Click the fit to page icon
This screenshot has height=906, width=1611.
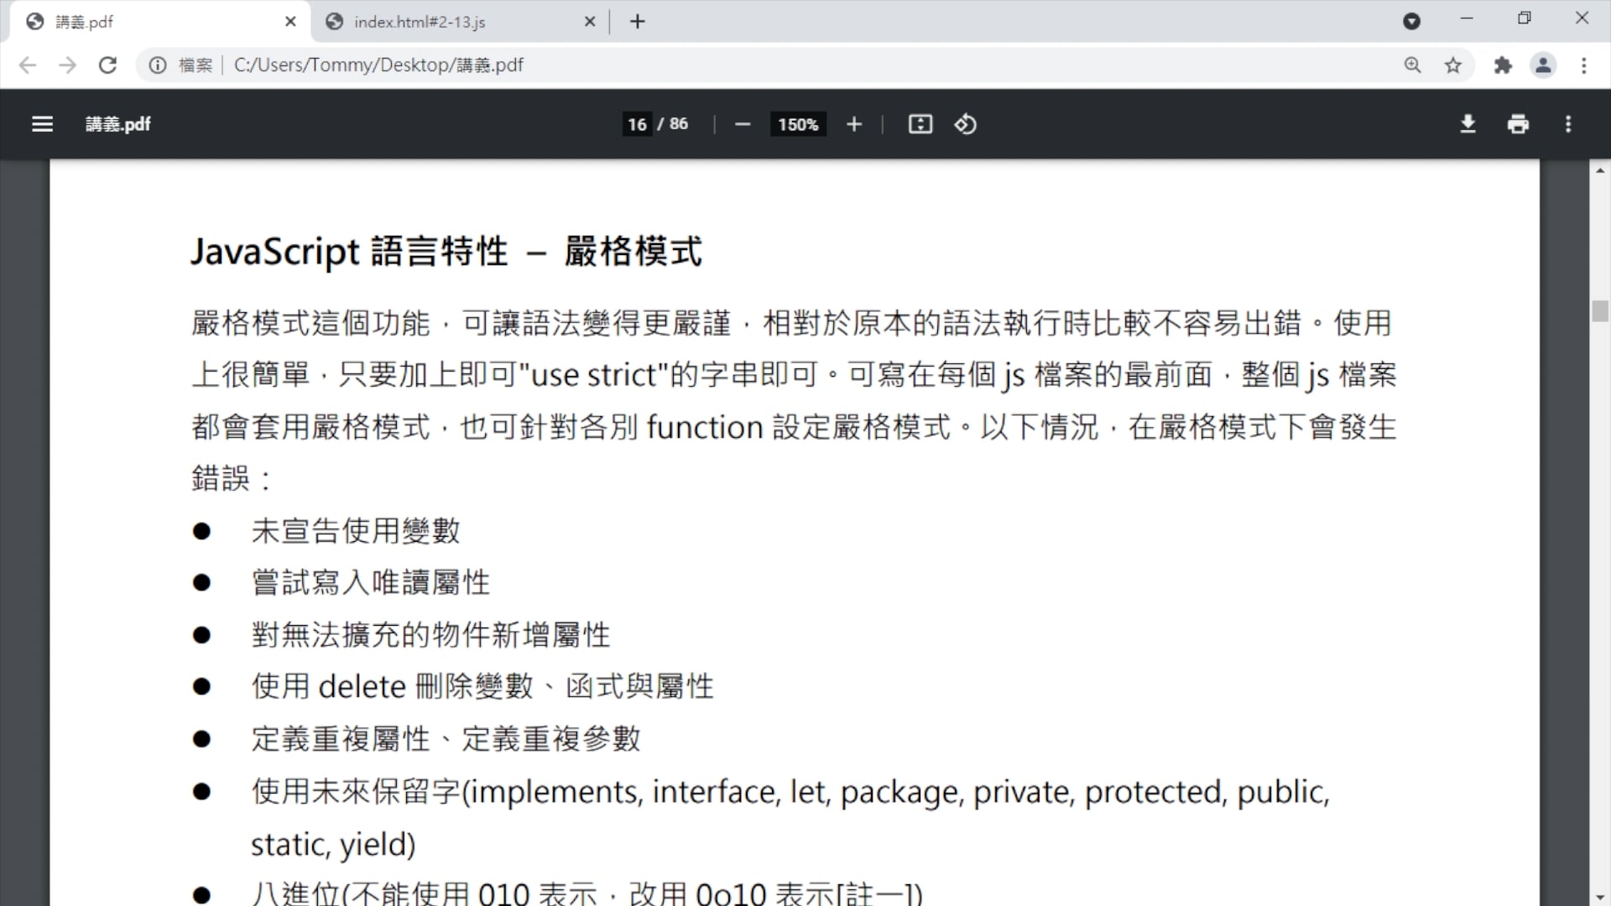click(x=920, y=124)
